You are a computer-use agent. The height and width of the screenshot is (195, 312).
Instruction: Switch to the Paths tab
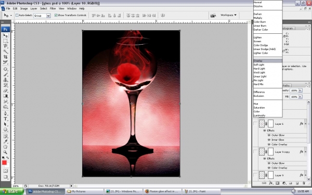coord(286,86)
